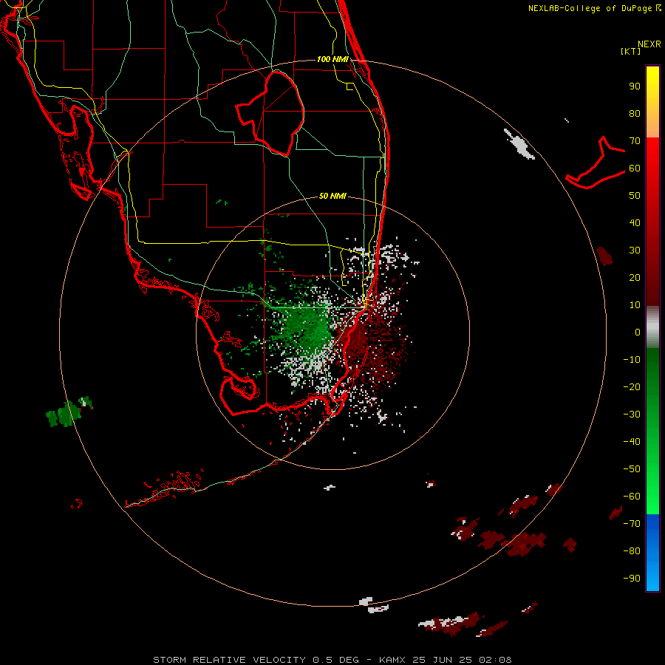Click the -50 value on velocity scale

pos(632,469)
